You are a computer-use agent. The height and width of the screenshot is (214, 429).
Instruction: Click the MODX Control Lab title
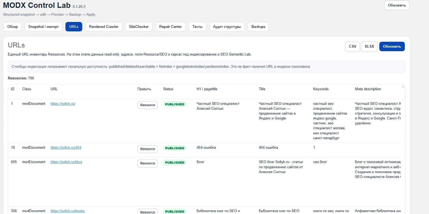click(x=37, y=5)
